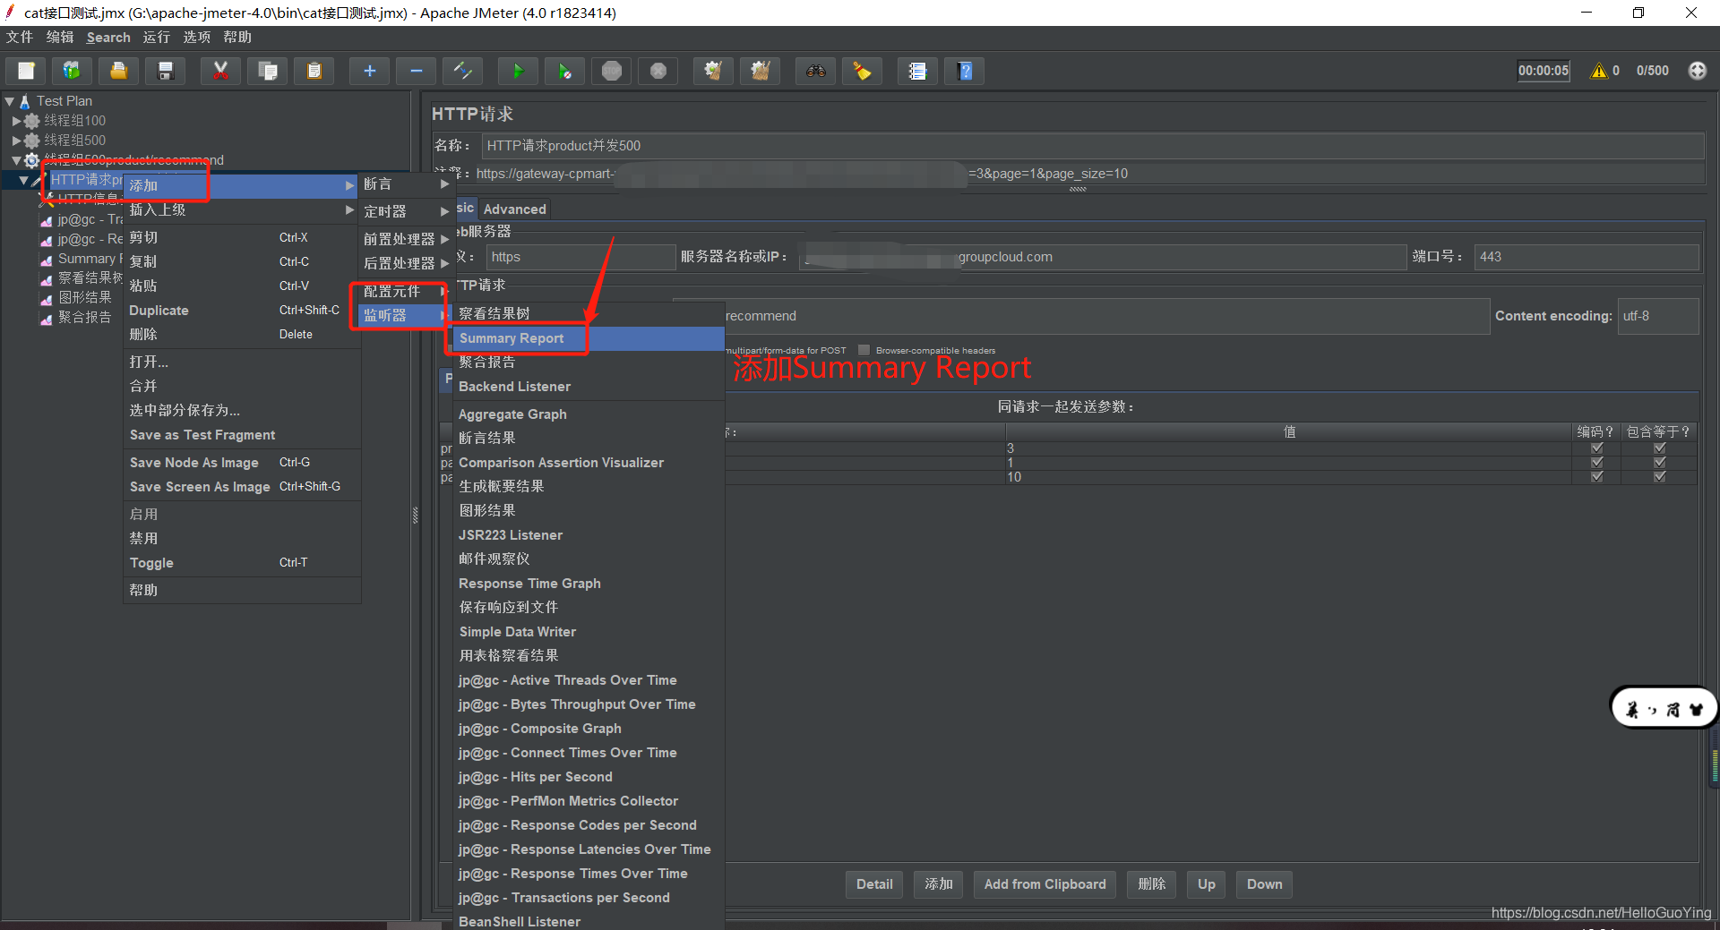The height and width of the screenshot is (930, 1720).
Task: Click the Open file folder icon
Action: tap(119, 71)
